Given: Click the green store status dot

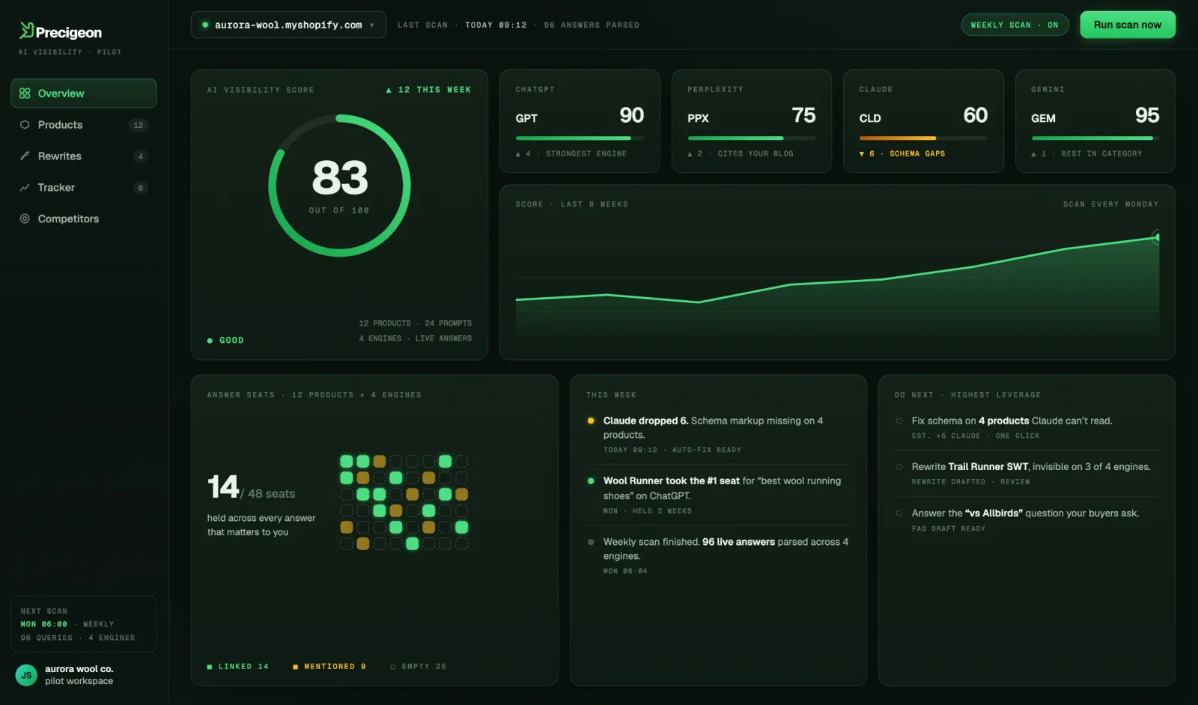Looking at the screenshot, I should 205,25.
